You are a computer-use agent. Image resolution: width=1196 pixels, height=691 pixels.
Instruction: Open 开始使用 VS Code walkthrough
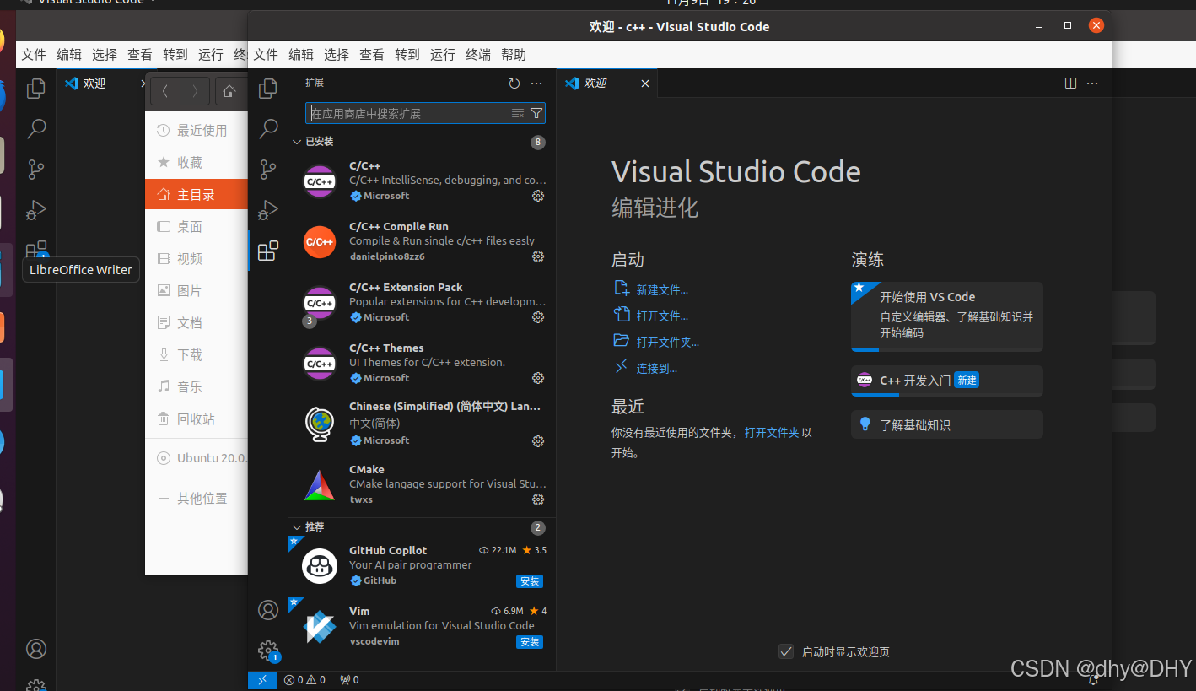[x=947, y=316]
